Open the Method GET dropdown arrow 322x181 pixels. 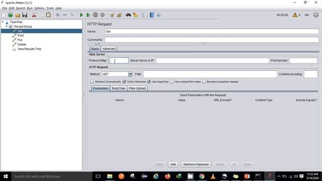(130, 74)
